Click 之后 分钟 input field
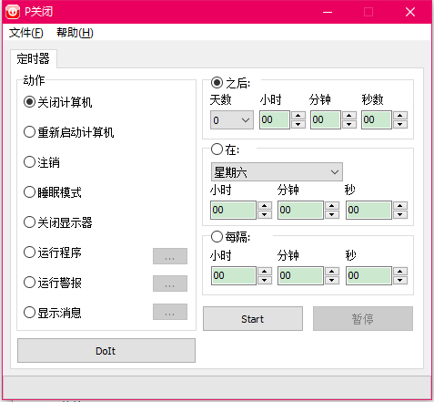This screenshot has height=402, width=434. pyautogui.click(x=326, y=119)
